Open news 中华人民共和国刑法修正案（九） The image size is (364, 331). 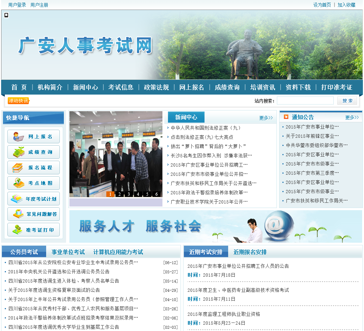tap(206, 128)
